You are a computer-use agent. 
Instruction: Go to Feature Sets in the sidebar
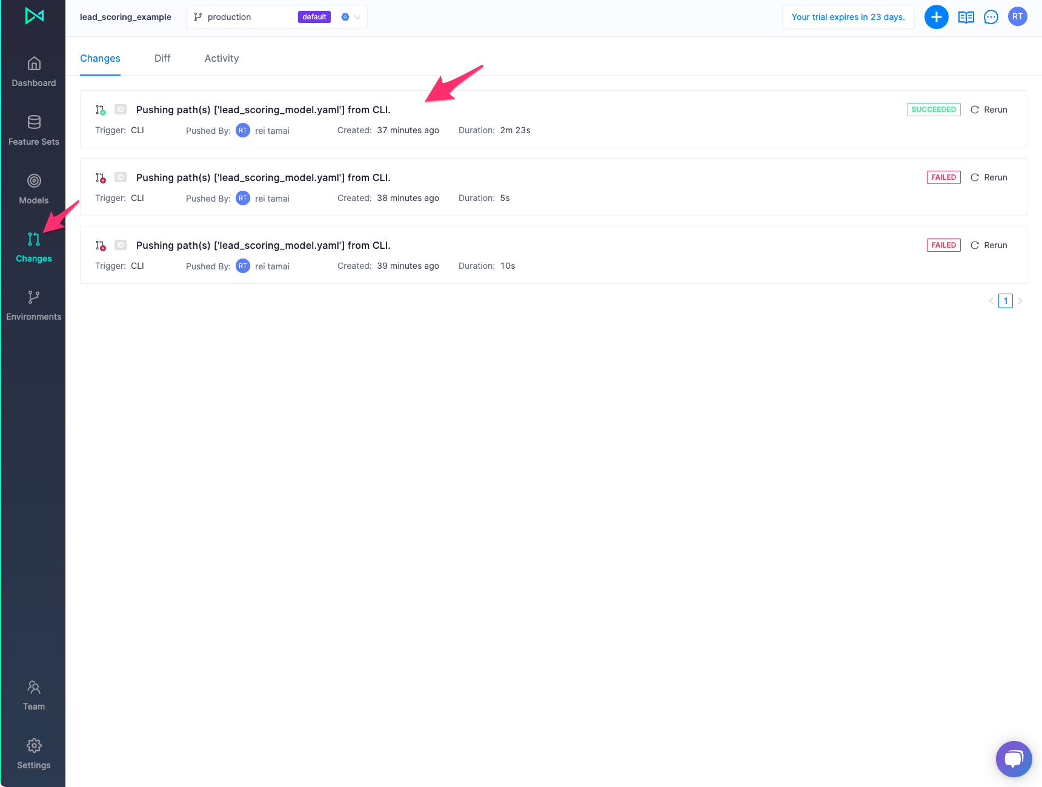pyautogui.click(x=34, y=130)
